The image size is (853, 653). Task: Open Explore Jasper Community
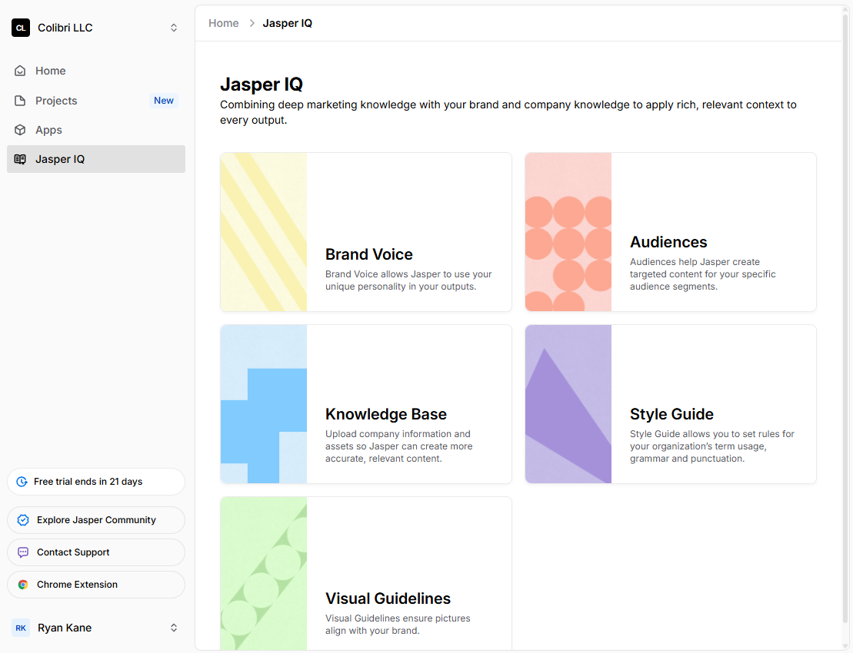(95, 520)
